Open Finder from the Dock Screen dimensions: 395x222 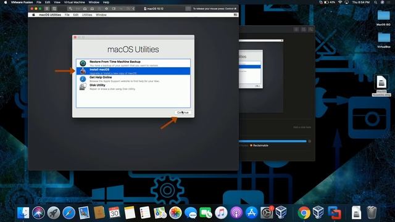coord(23,213)
